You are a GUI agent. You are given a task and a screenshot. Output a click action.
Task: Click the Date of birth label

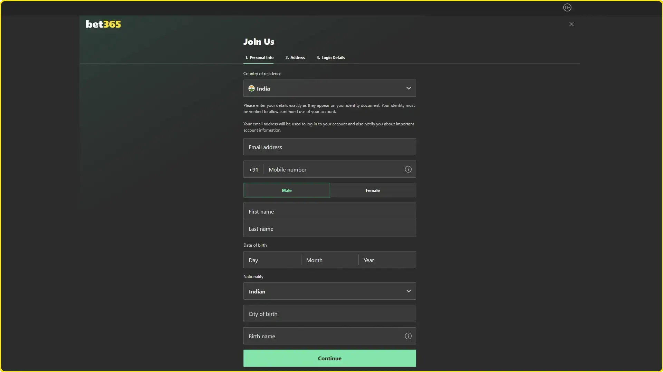click(x=255, y=245)
